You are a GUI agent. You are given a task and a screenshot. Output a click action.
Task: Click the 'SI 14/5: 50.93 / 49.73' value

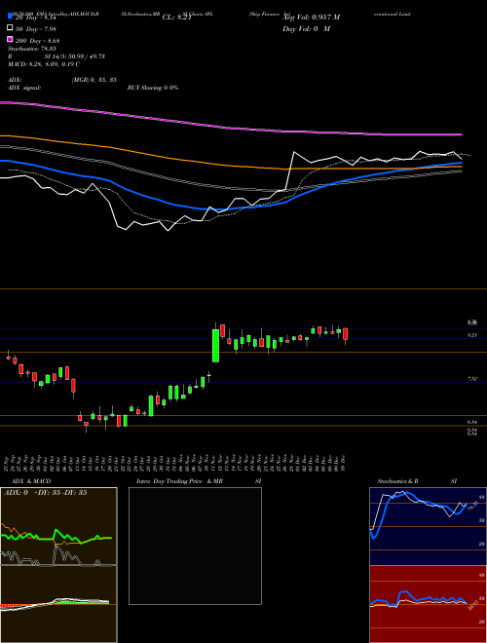(75, 57)
